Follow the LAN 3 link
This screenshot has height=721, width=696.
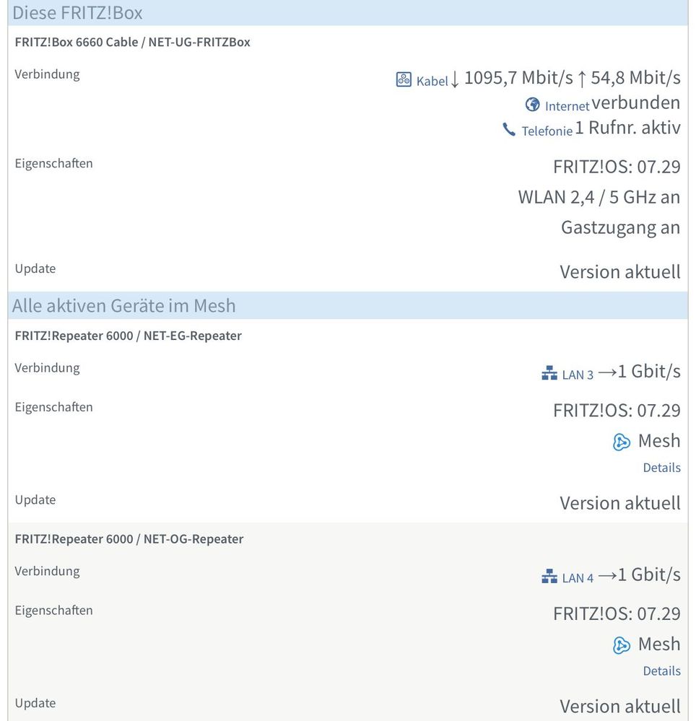[x=578, y=375]
